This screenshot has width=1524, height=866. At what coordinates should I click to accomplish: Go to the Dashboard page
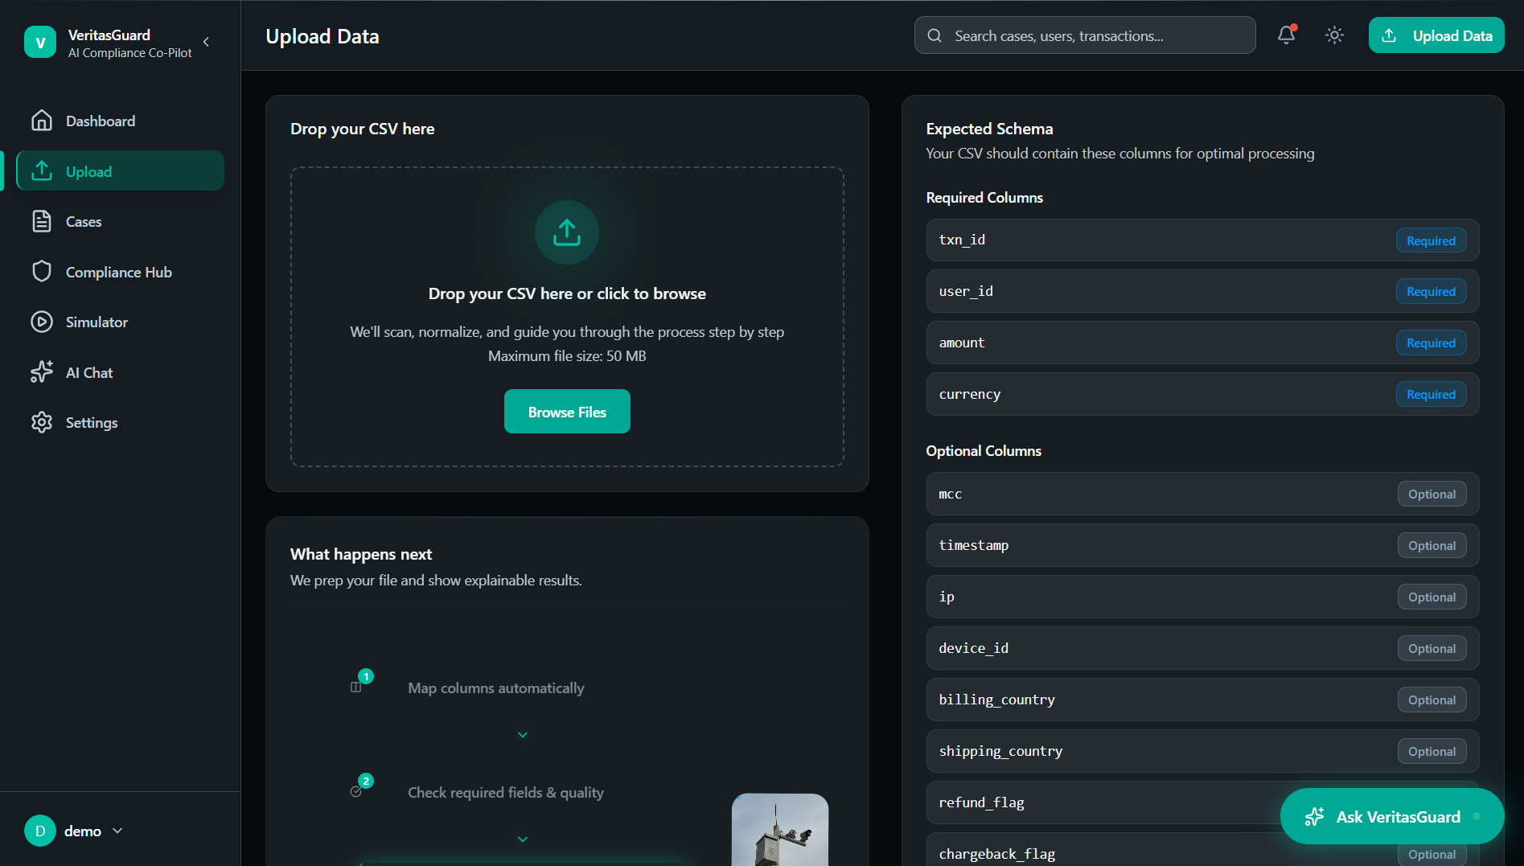pos(120,121)
